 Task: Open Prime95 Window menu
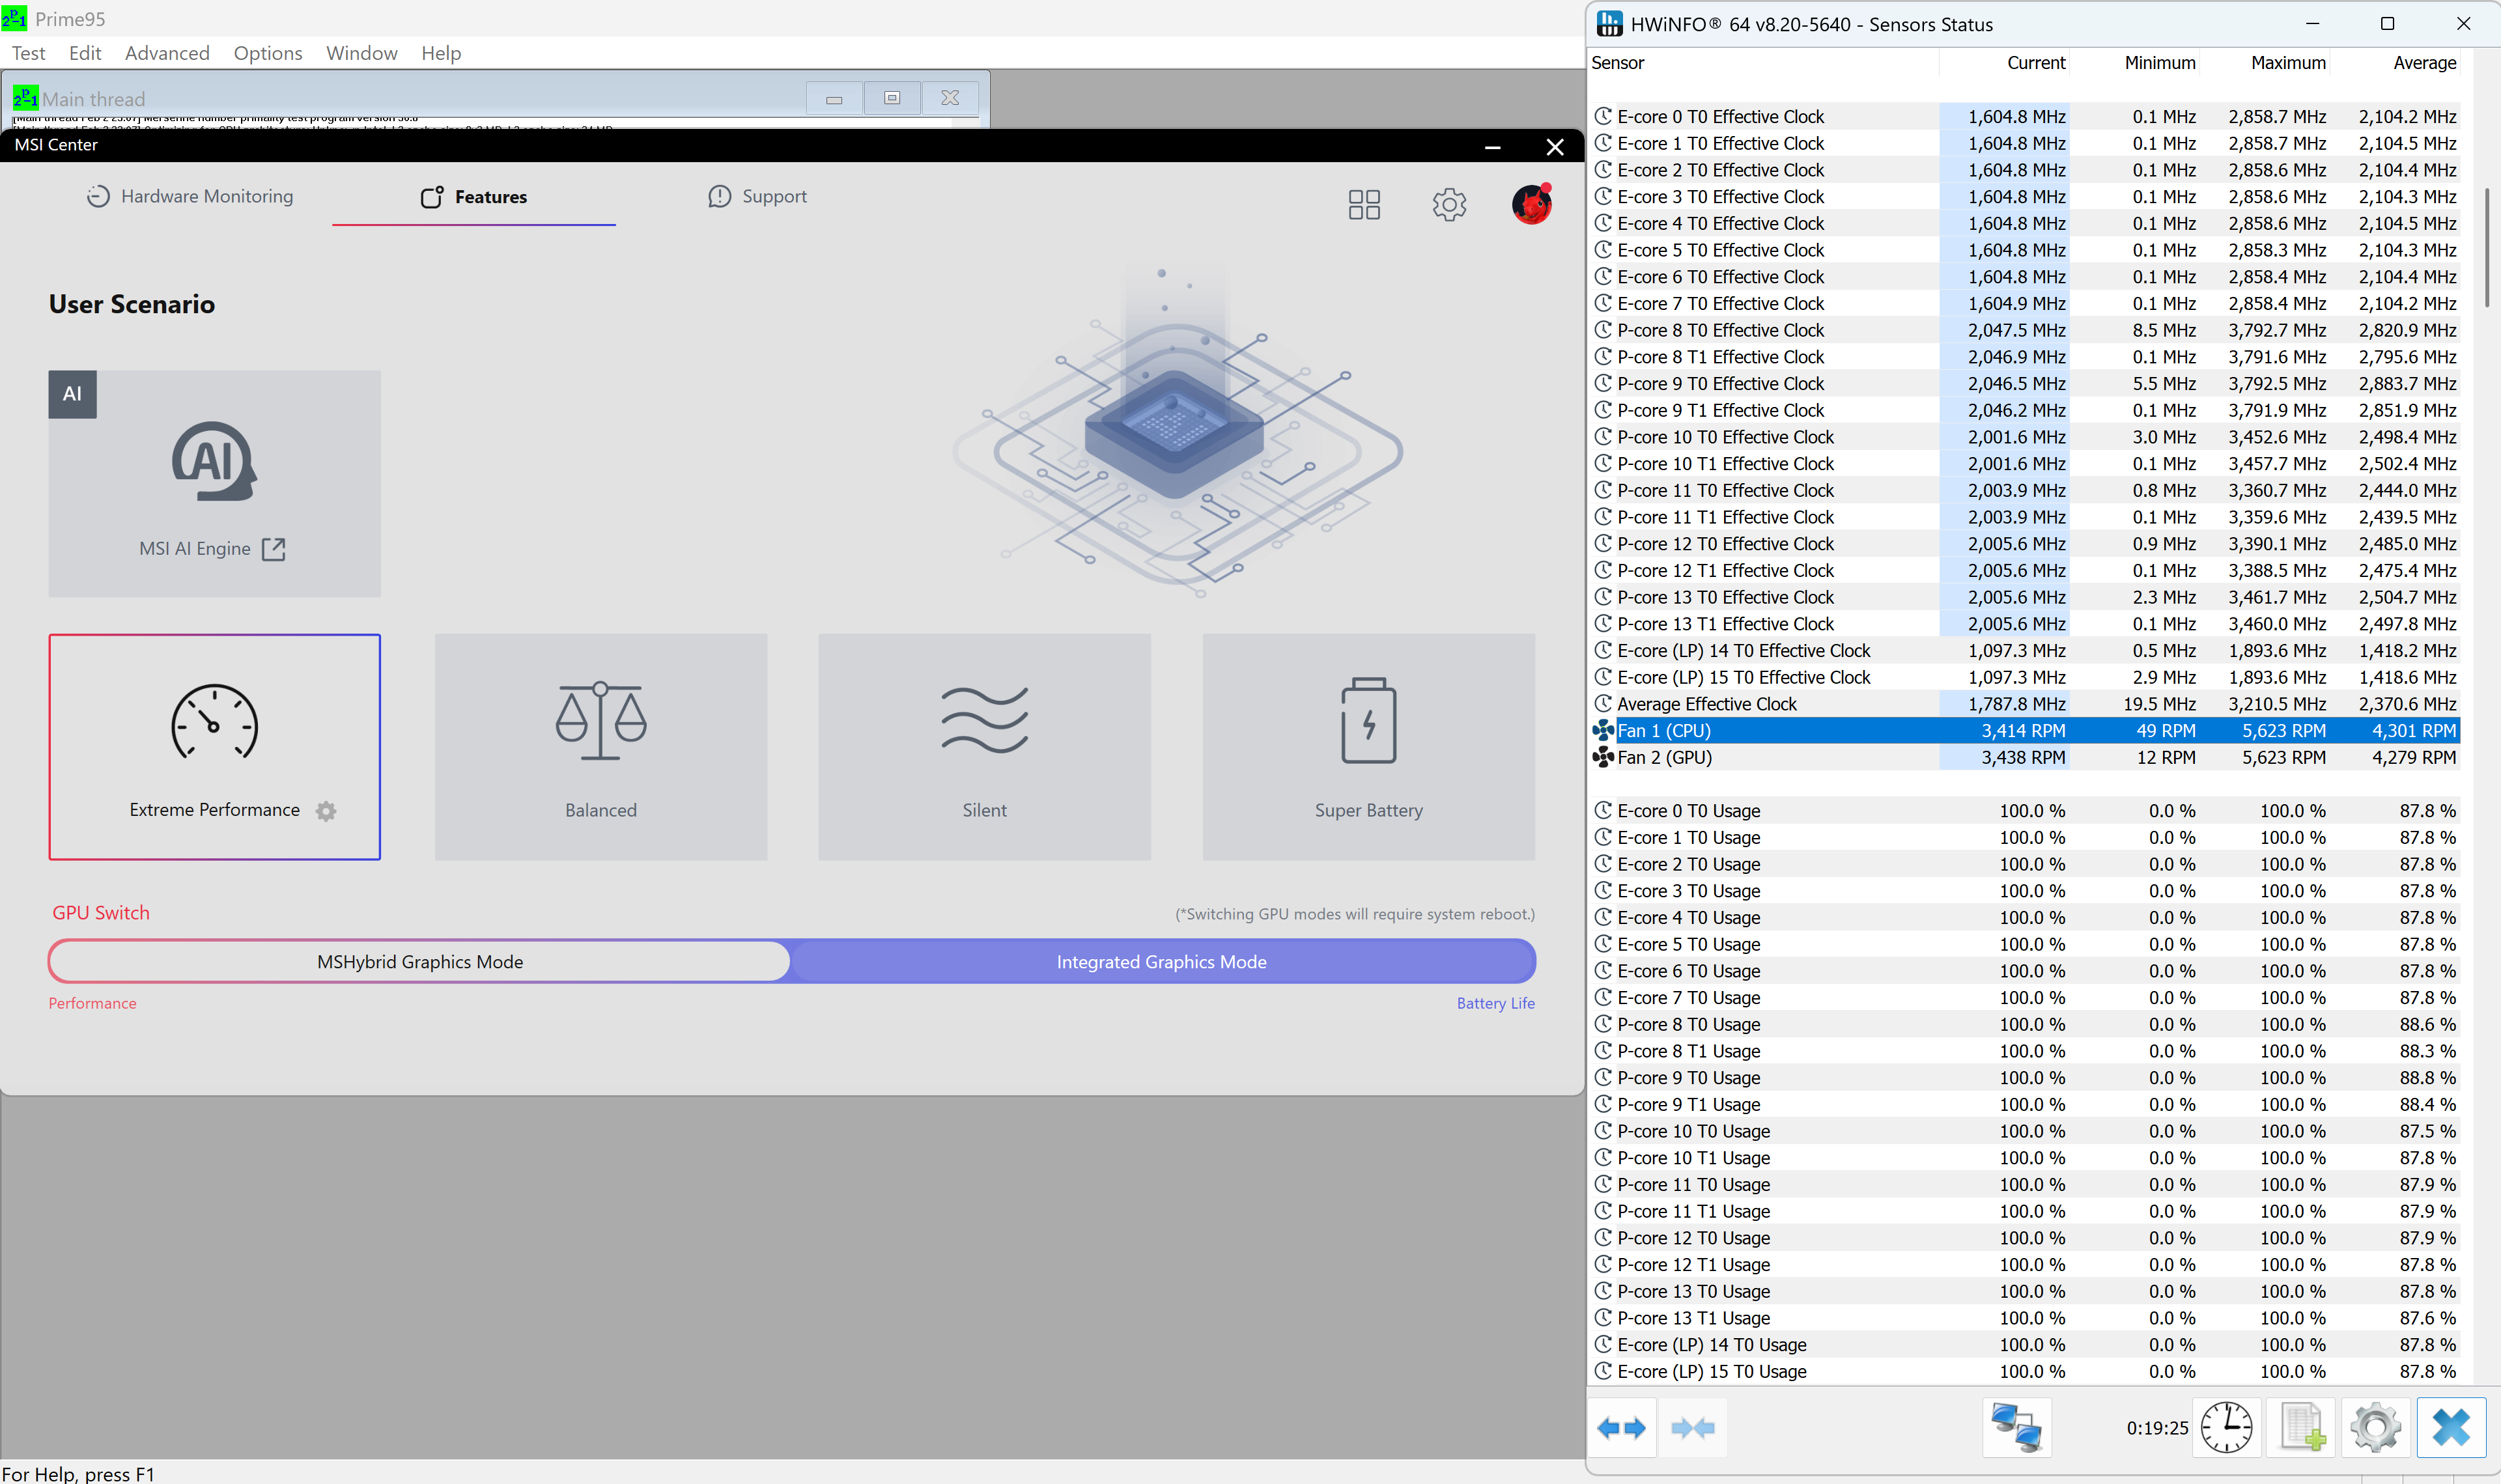point(361,53)
